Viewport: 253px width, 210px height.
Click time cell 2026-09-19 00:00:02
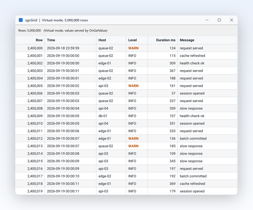tap(70, 86)
